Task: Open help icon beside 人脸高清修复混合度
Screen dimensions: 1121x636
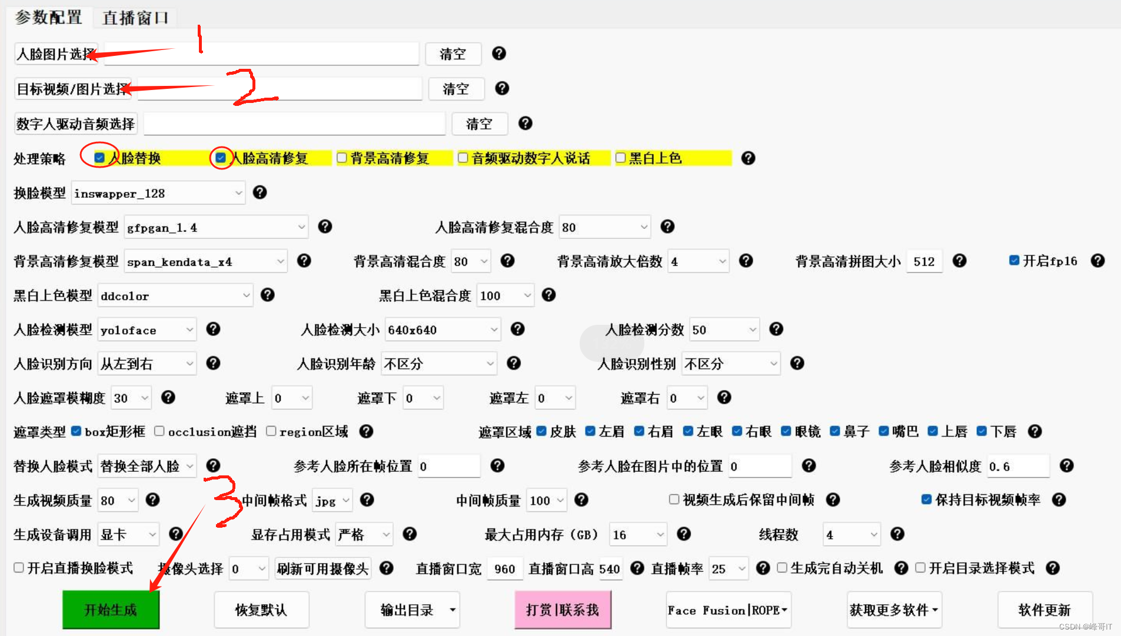Action: tap(667, 227)
